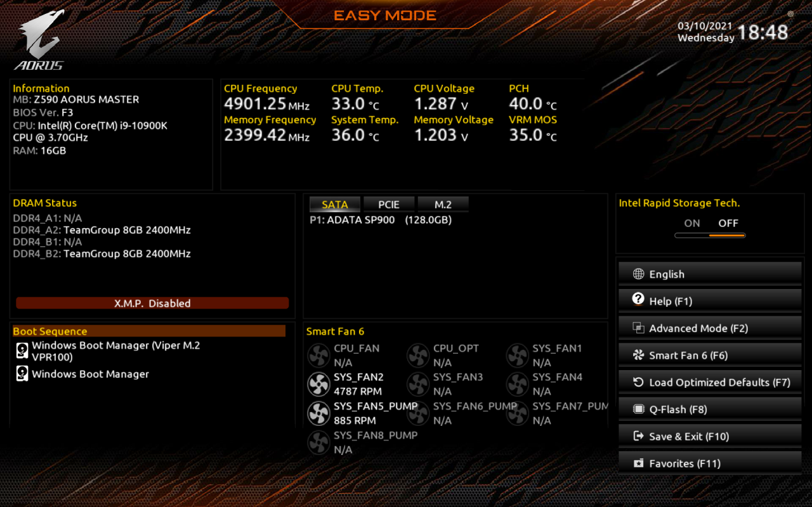The width and height of the screenshot is (812, 507).
Task: Click the CPU_OPT fan icon
Action: pos(418,356)
